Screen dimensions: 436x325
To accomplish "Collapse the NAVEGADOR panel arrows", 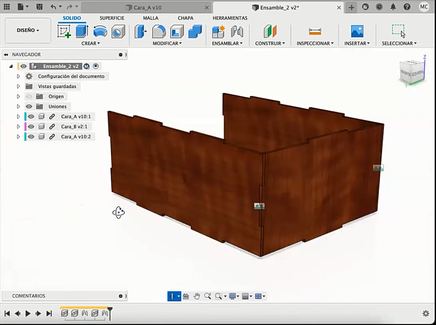I will [6, 55].
